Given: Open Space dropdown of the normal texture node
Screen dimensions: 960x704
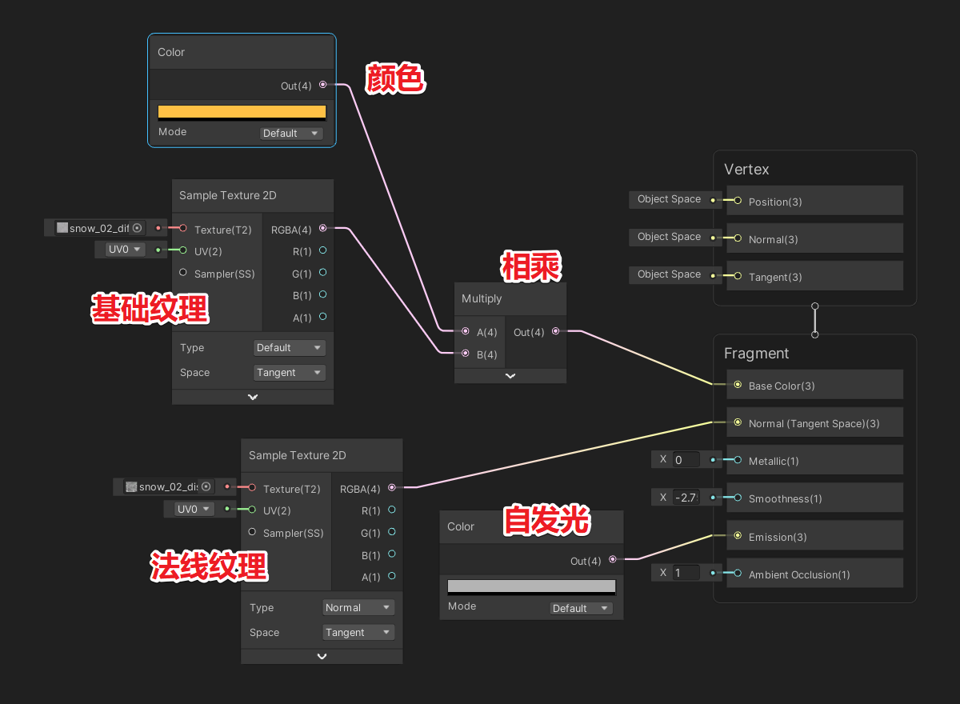Looking at the screenshot, I should point(358,633).
